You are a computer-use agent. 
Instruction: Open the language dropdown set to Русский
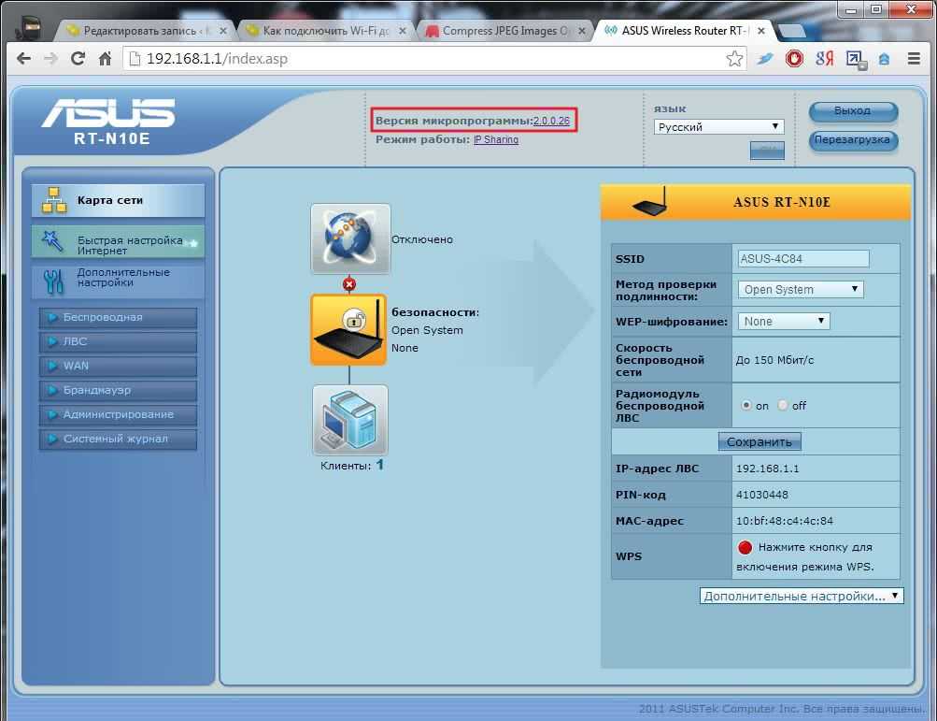tap(718, 127)
